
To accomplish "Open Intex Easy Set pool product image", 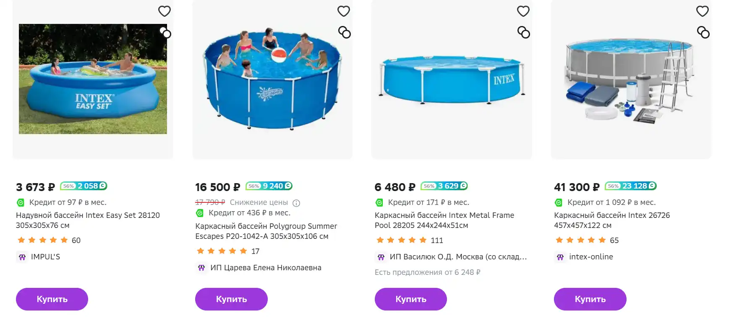I will 93,79.
